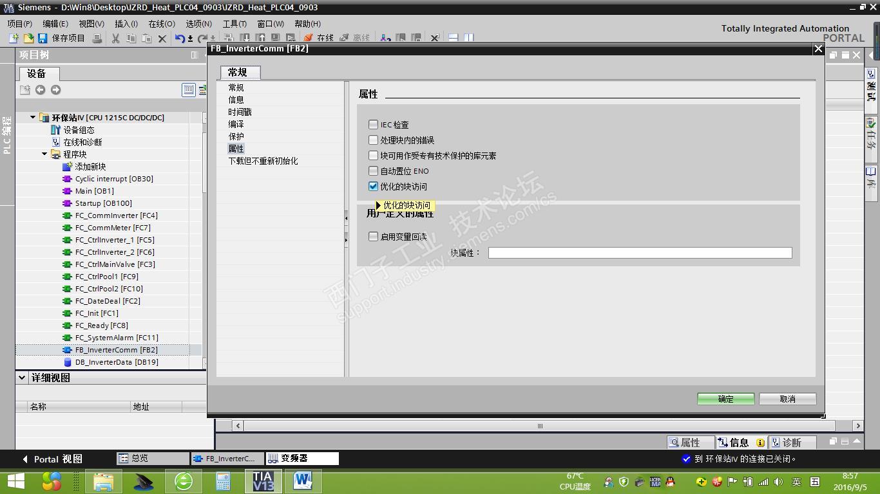Viewport: 880px width, 494px height.
Task: Toggle the IEC 检查 checkbox
Action: pos(373,125)
